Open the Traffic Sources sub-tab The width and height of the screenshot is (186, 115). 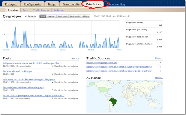(41, 10)
